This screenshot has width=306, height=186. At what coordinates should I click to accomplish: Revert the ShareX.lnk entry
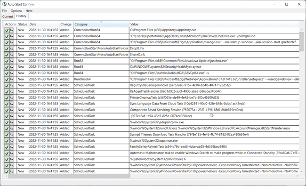point(11,55)
